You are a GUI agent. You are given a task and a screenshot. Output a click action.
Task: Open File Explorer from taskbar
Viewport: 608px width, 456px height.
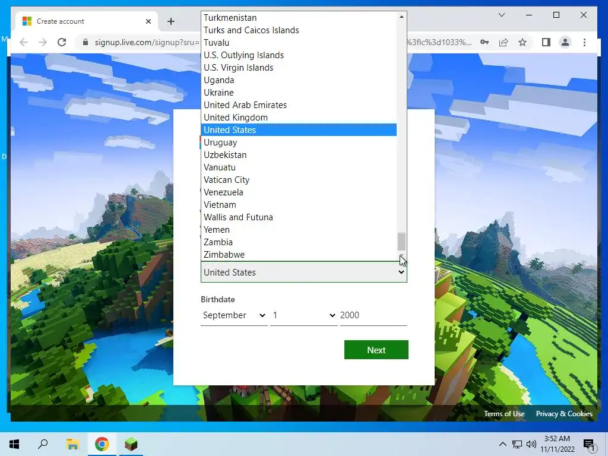pyautogui.click(x=72, y=444)
